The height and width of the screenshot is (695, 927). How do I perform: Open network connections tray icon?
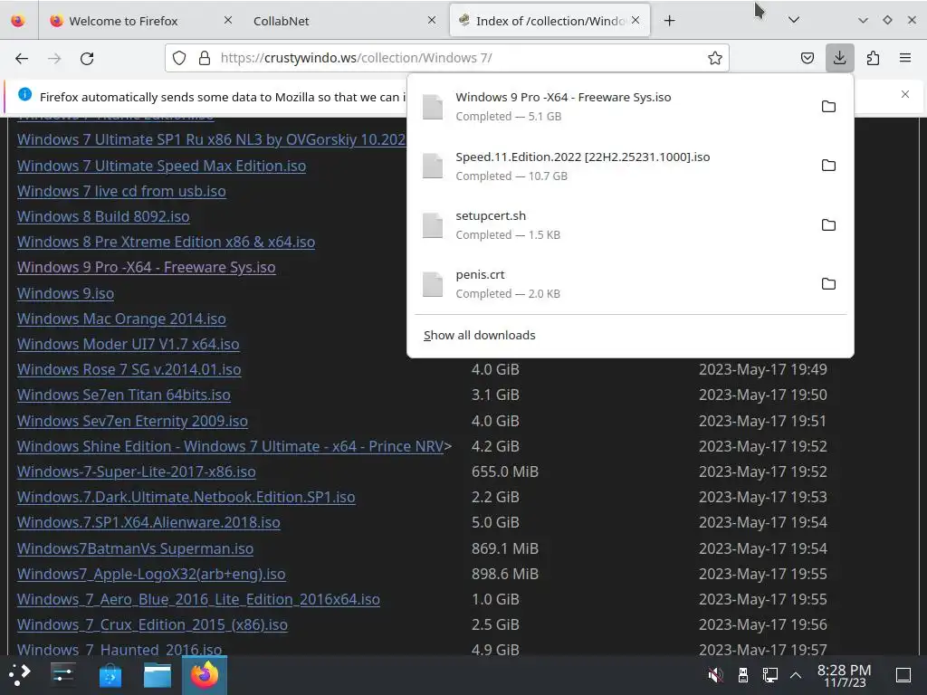point(769,674)
